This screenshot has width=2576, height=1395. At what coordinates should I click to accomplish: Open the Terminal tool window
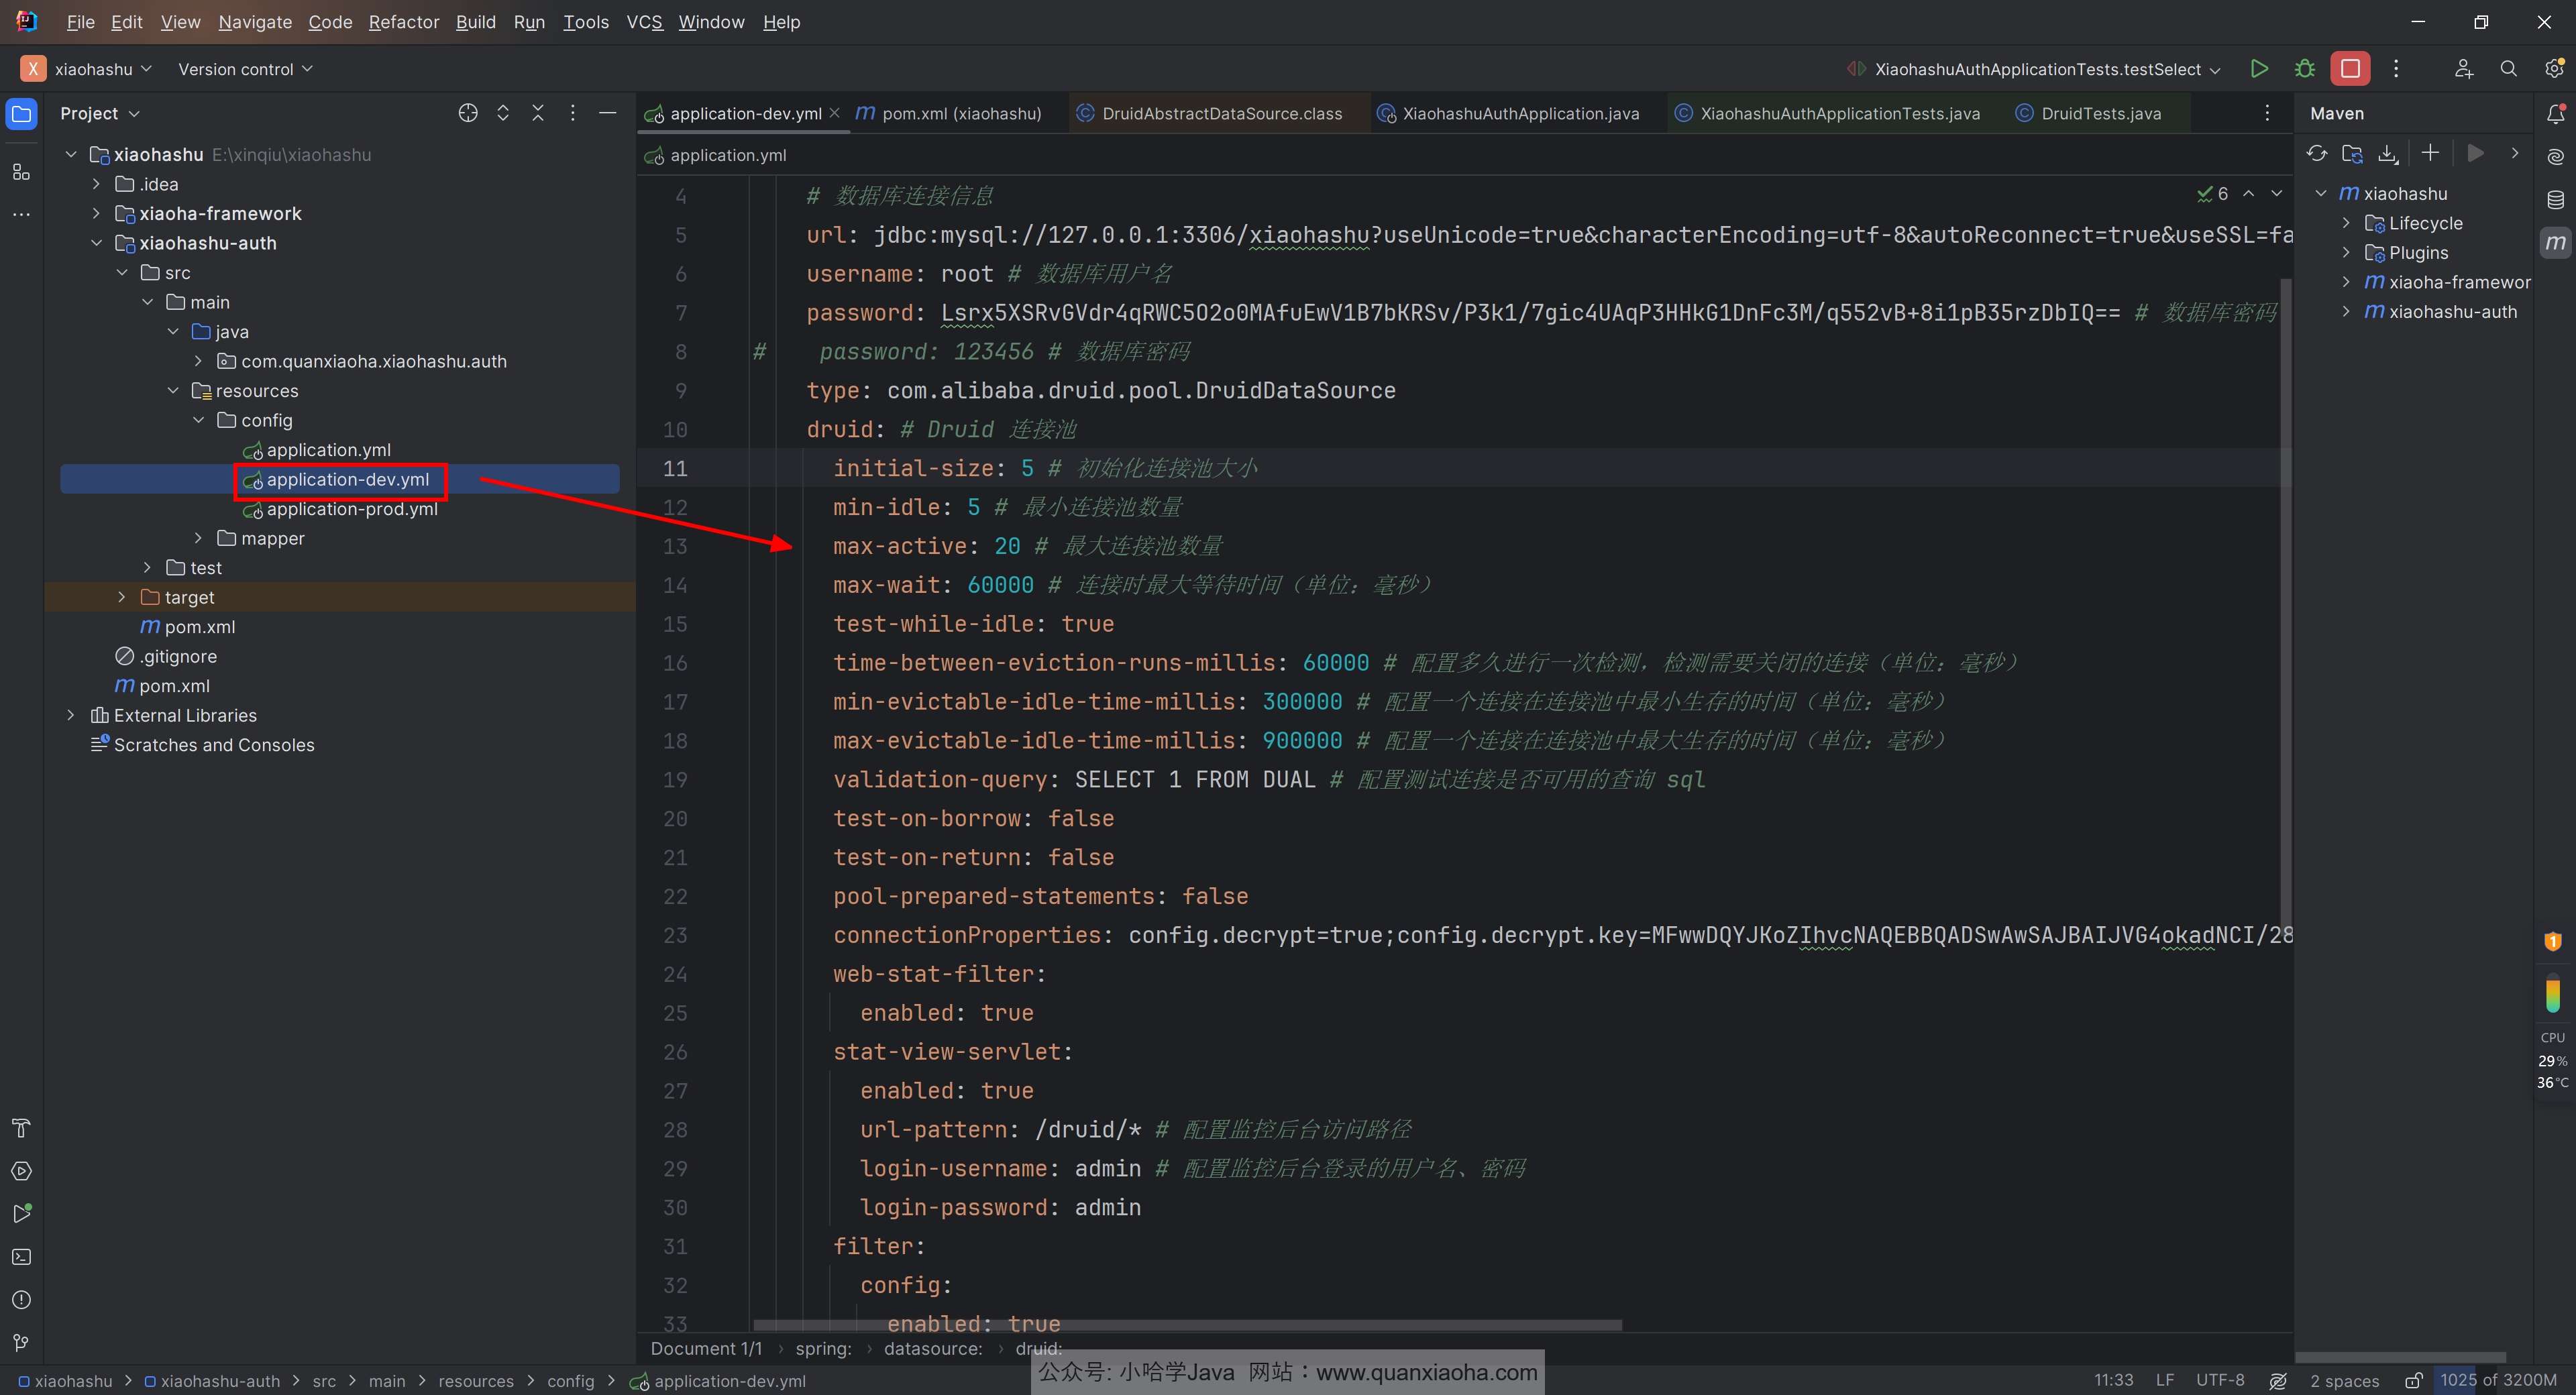(21, 1257)
